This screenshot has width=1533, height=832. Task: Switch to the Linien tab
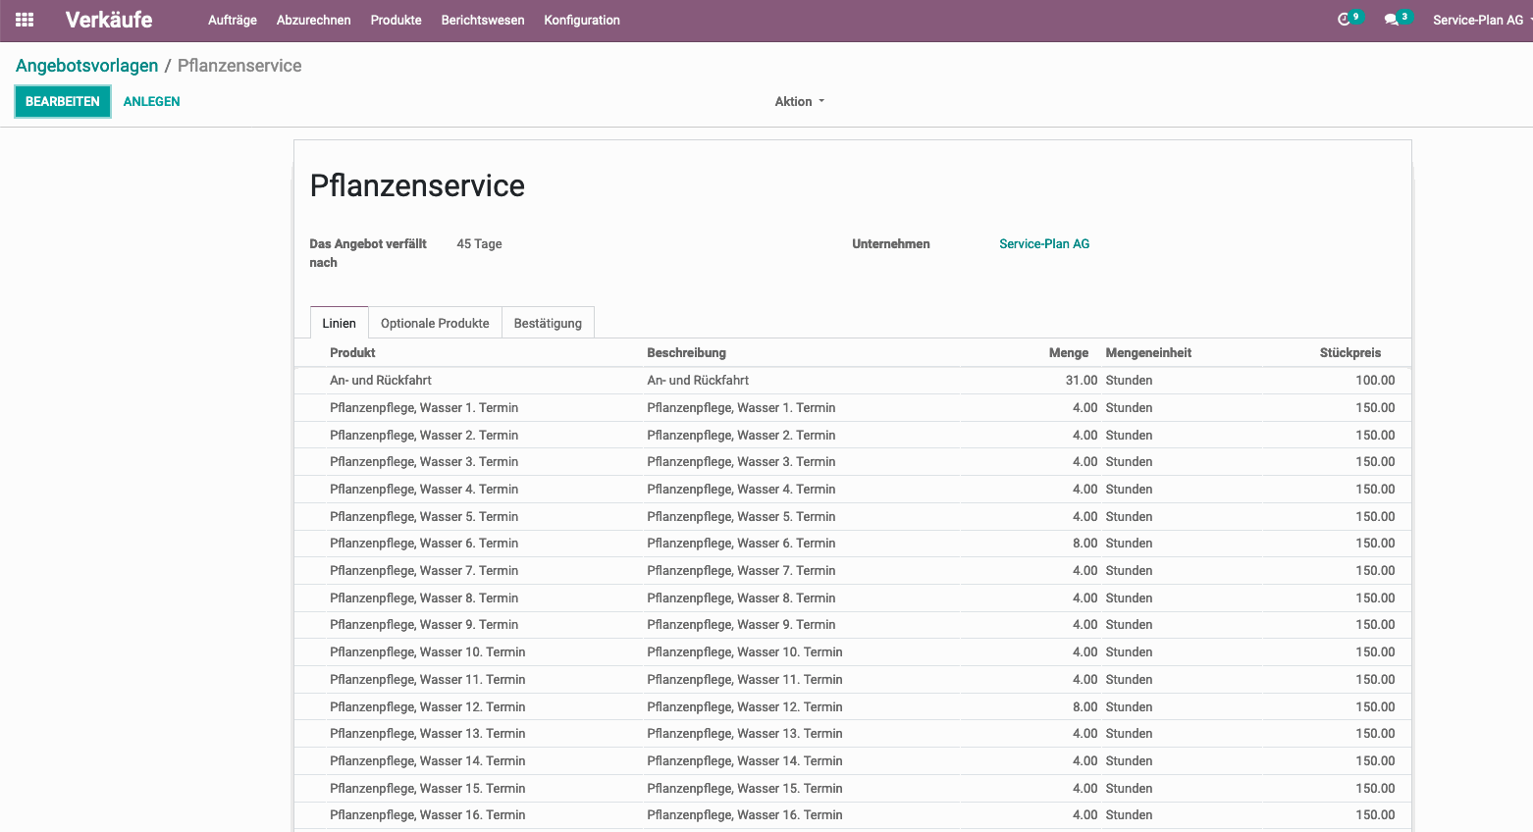(x=340, y=323)
